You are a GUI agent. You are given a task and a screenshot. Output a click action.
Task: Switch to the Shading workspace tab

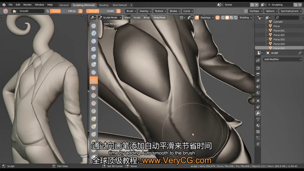(x=104, y=5)
